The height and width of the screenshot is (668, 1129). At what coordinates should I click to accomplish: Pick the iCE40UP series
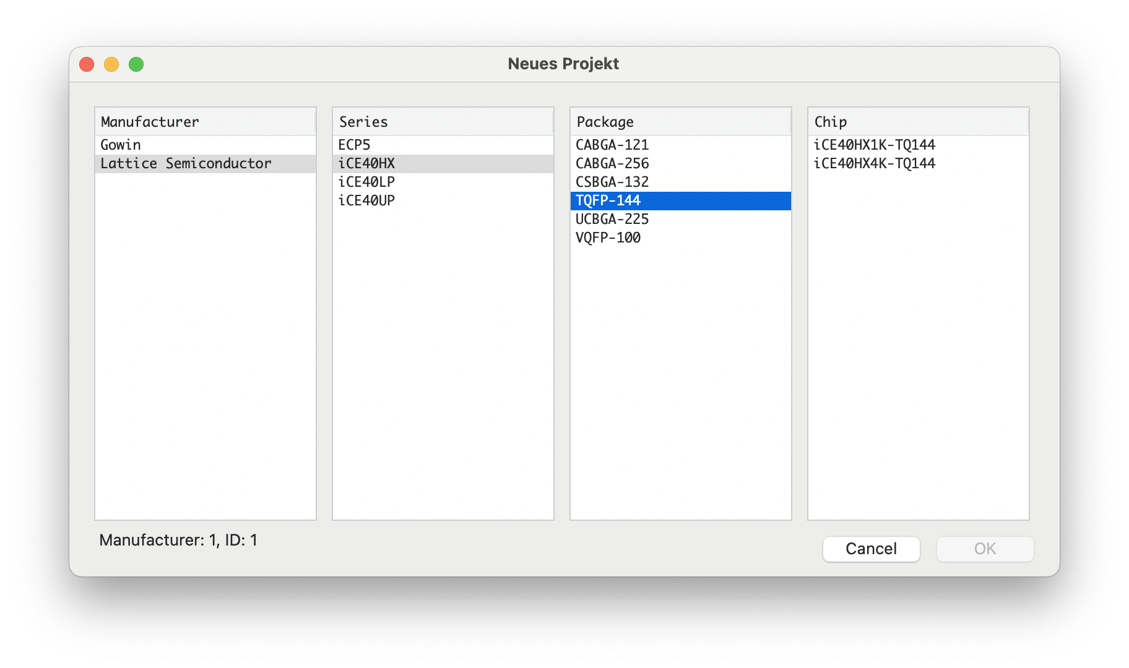pos(443,200)
